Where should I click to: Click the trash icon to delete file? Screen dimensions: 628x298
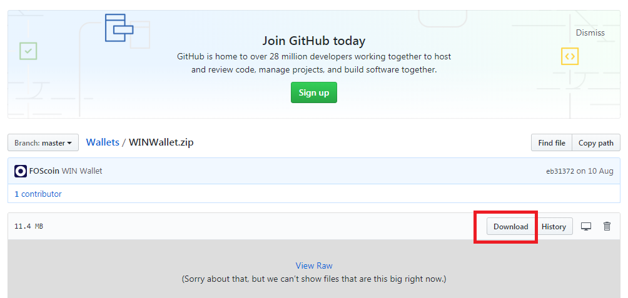[607, 226]
